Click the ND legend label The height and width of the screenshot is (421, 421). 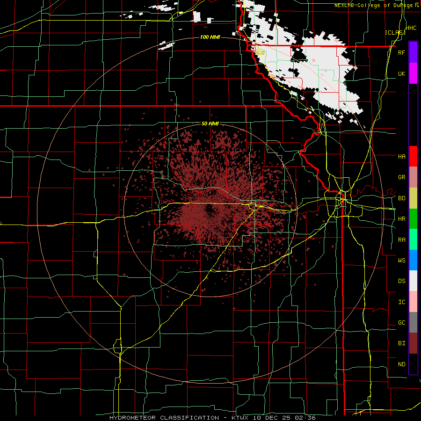tap(401, 364)
